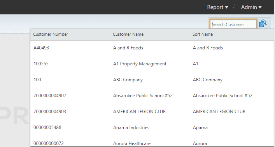Viewport: 275px width, 147px height.
Task: Select customer number 7000000004907
Action: (50, 96)
